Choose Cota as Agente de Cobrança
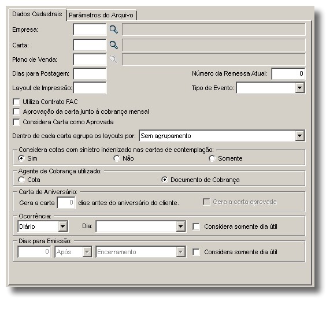This screenshot has height=316, width=326. (x=21, y=180)
